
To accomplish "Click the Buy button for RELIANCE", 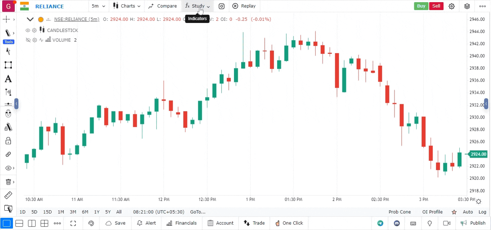I will pos(421,6).
